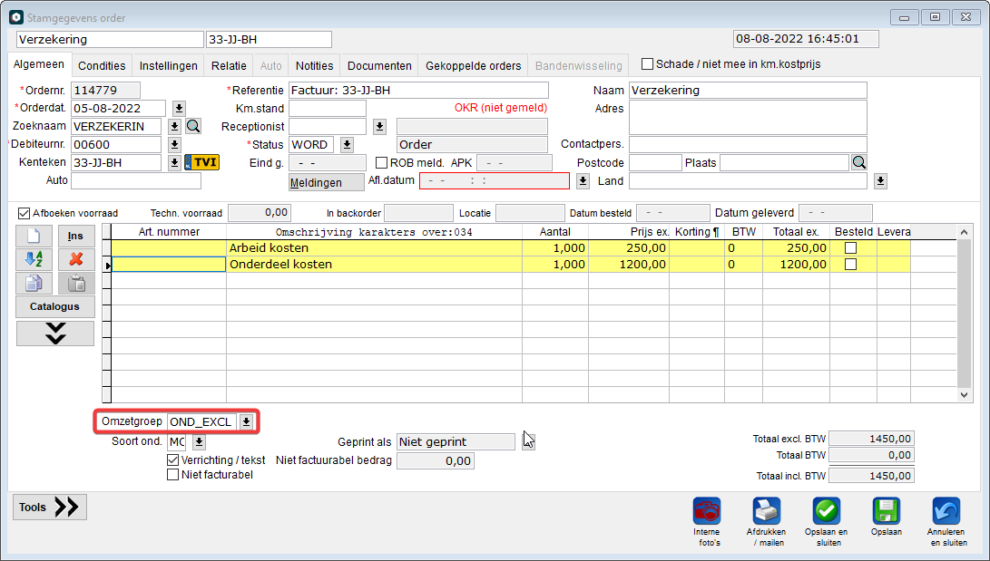Copy order lines icon
The height and width of the screenshot is (561, 990).
tap(34, 283)
